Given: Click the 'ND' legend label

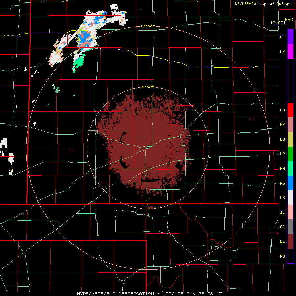Looking at the screenshot, I should (282, 256).
